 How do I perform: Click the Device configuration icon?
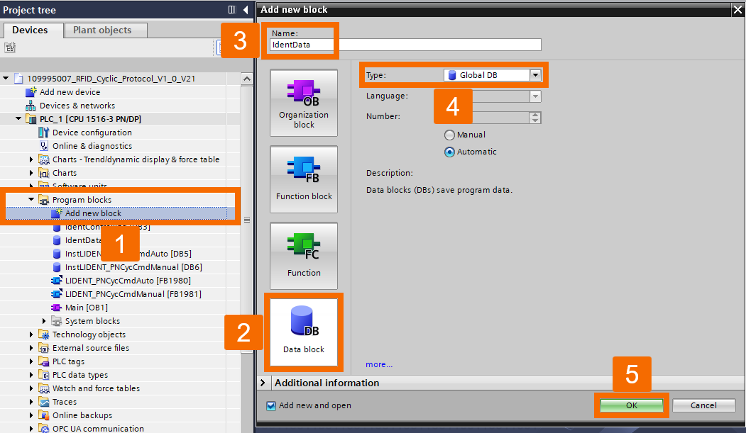(43, 133)
